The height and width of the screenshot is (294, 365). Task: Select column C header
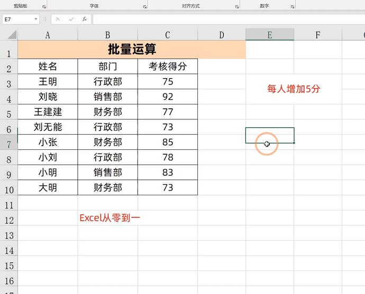[168, 35]
